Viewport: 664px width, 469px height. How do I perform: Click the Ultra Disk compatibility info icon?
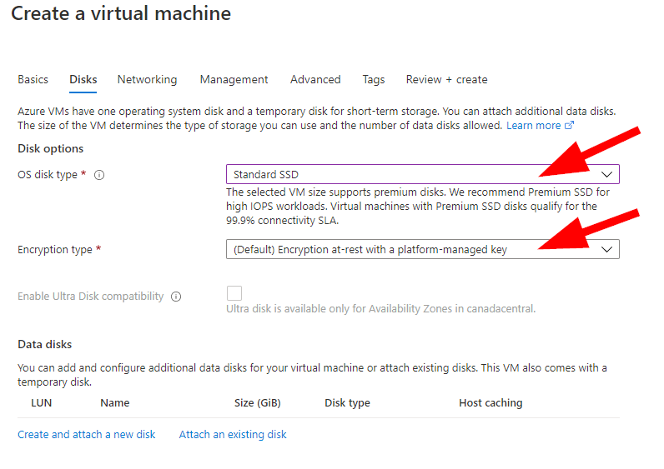point(176,297)
